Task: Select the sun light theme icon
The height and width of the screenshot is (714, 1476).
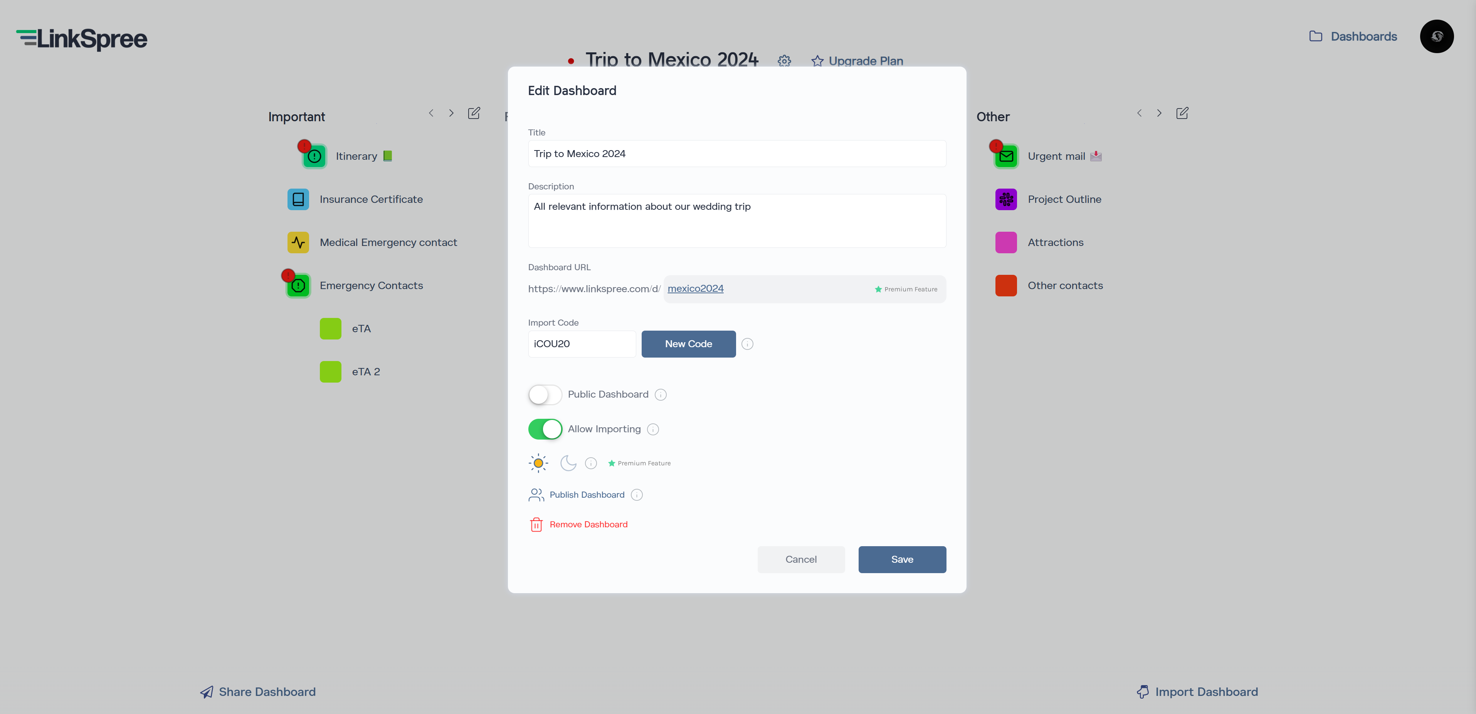Action: tap(538, 463)
